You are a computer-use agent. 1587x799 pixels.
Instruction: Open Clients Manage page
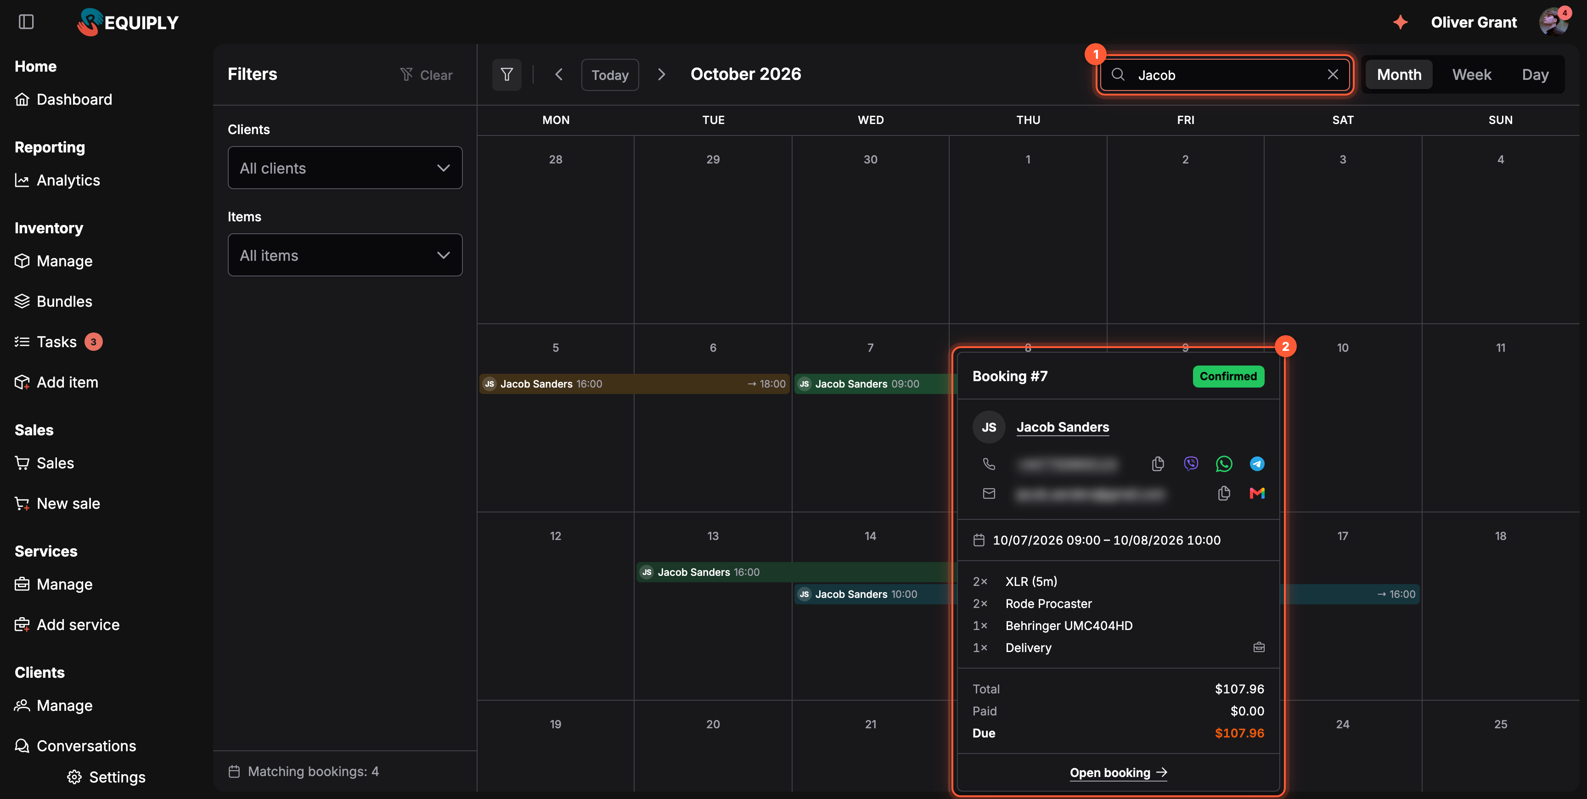coord(54,705)
